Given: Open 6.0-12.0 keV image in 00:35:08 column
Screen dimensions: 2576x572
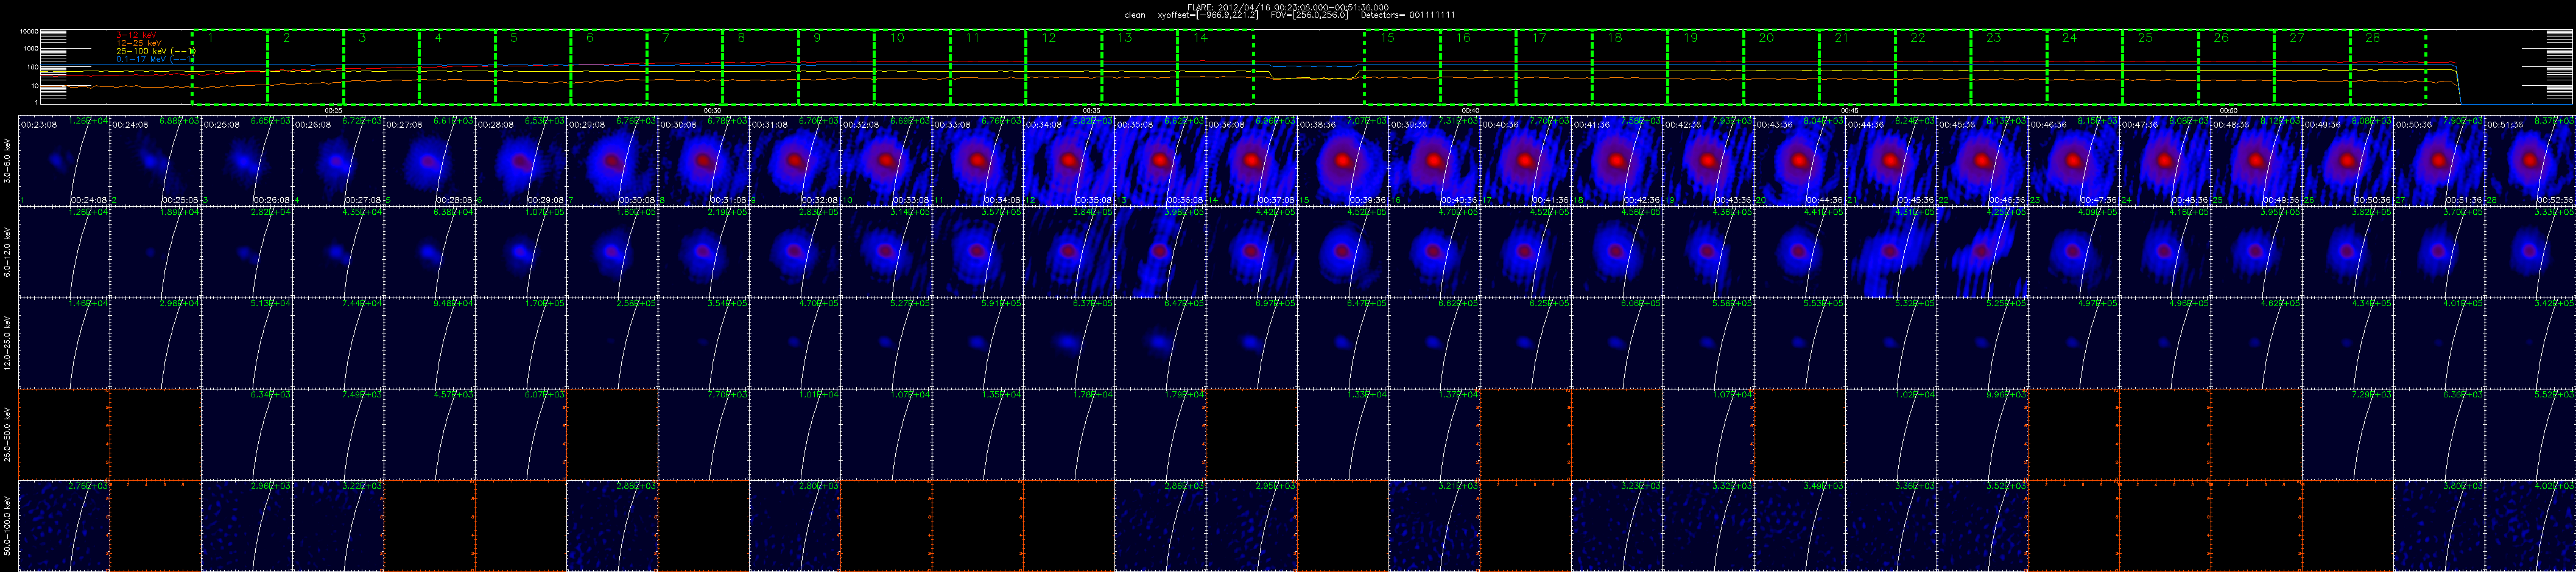Looking at the screenshot, I should pos(1160,251).
